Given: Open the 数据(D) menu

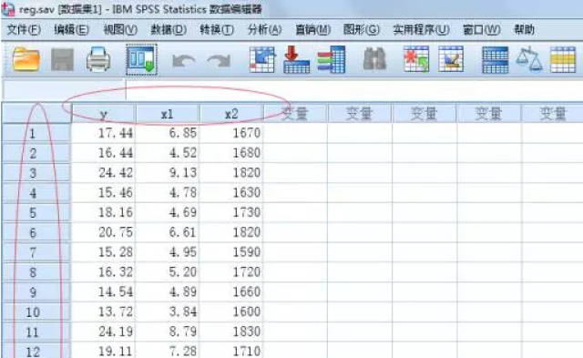Looking at the screenshot, I should 169,29.
